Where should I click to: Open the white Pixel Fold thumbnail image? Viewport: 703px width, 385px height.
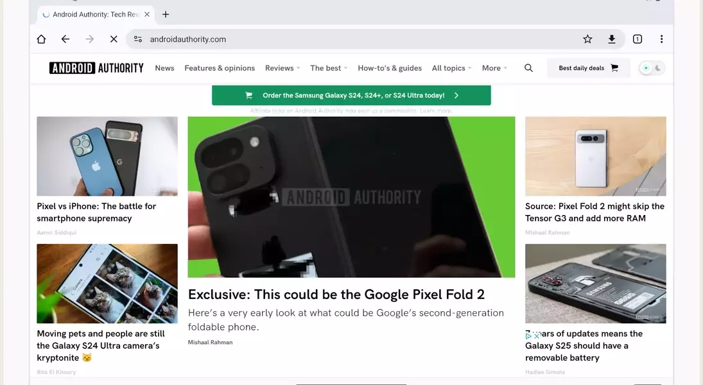pyautogui.click(x=596, y=157)
